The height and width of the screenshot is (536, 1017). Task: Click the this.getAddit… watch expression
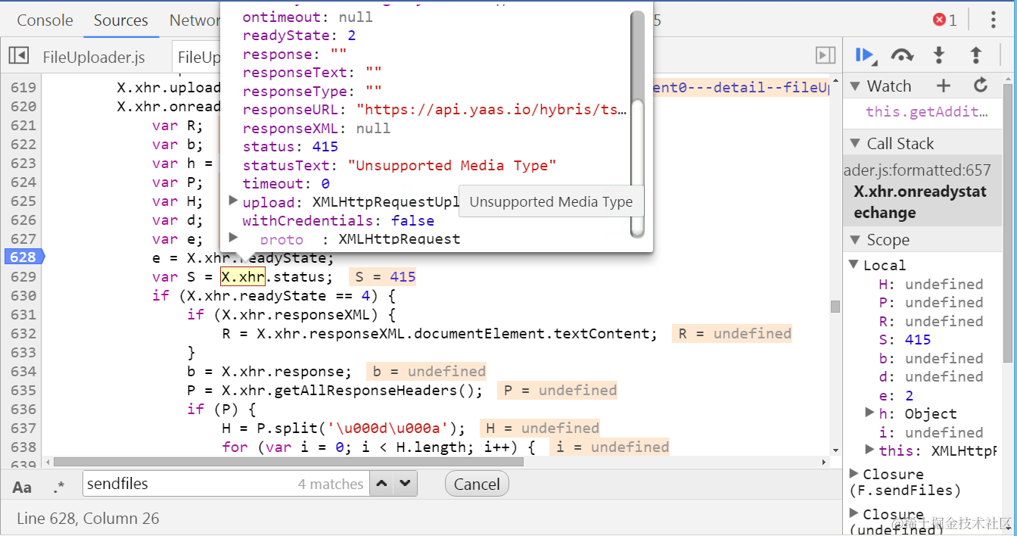927,112
